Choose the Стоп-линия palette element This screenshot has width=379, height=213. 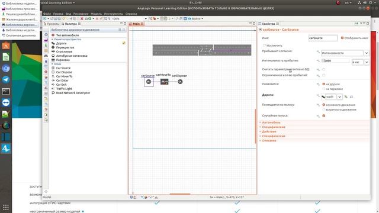(64, 51)
